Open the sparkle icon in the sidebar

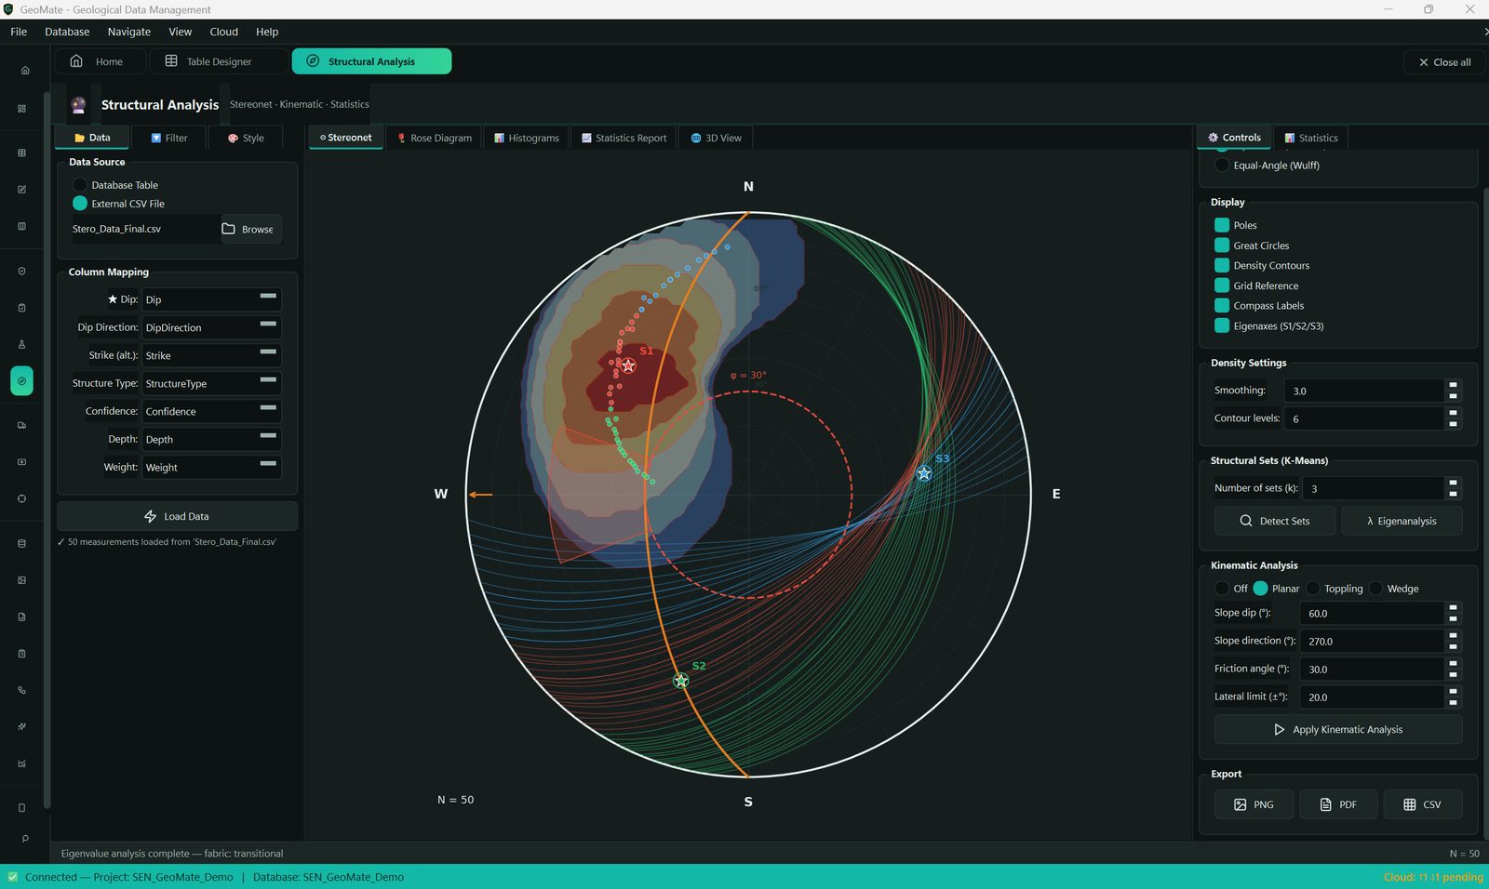(x=21, y=726)
